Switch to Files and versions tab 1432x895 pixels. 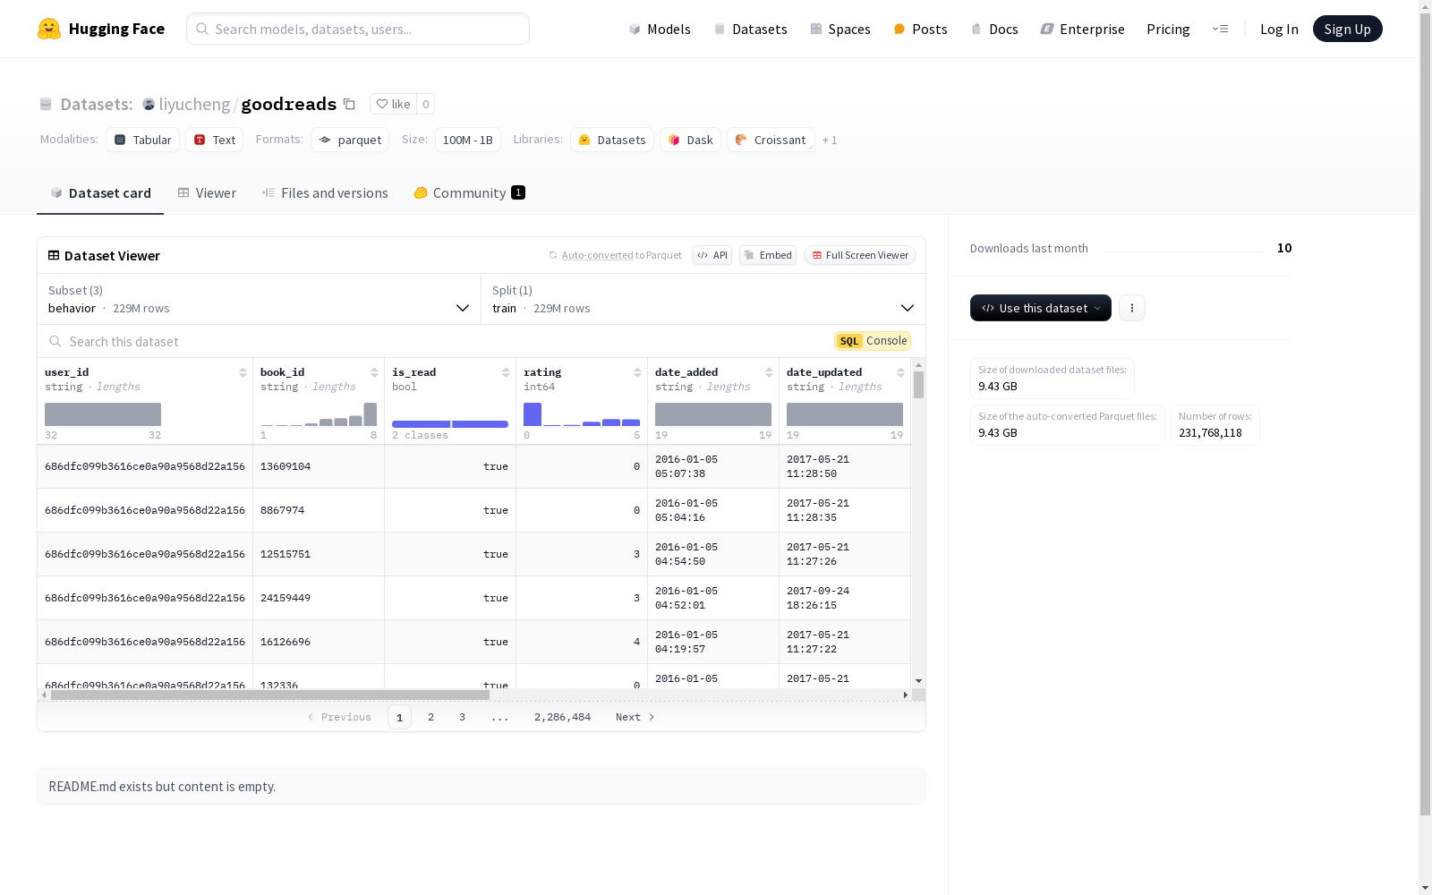[325, 193]
